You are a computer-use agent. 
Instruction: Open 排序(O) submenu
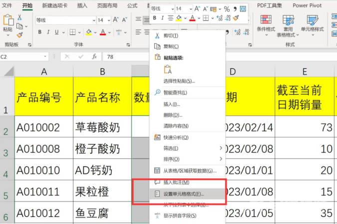coord(187,159)
